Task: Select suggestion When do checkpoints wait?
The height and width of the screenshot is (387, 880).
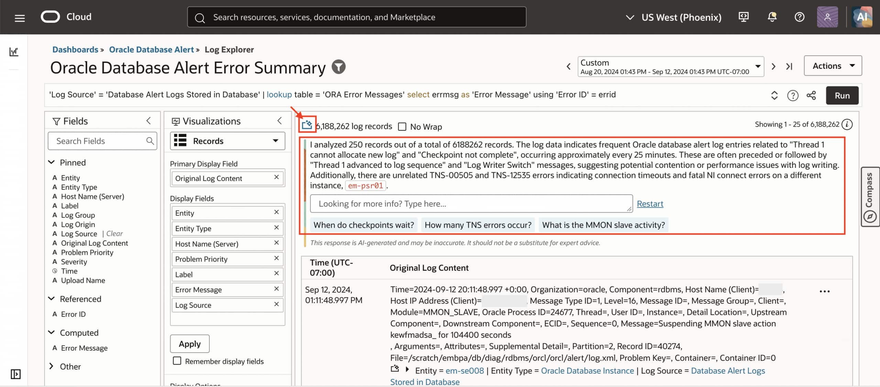Action: 364,225
